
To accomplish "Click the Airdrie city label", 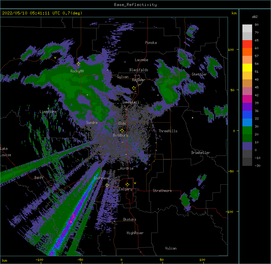I will click(x=127, y=168).
